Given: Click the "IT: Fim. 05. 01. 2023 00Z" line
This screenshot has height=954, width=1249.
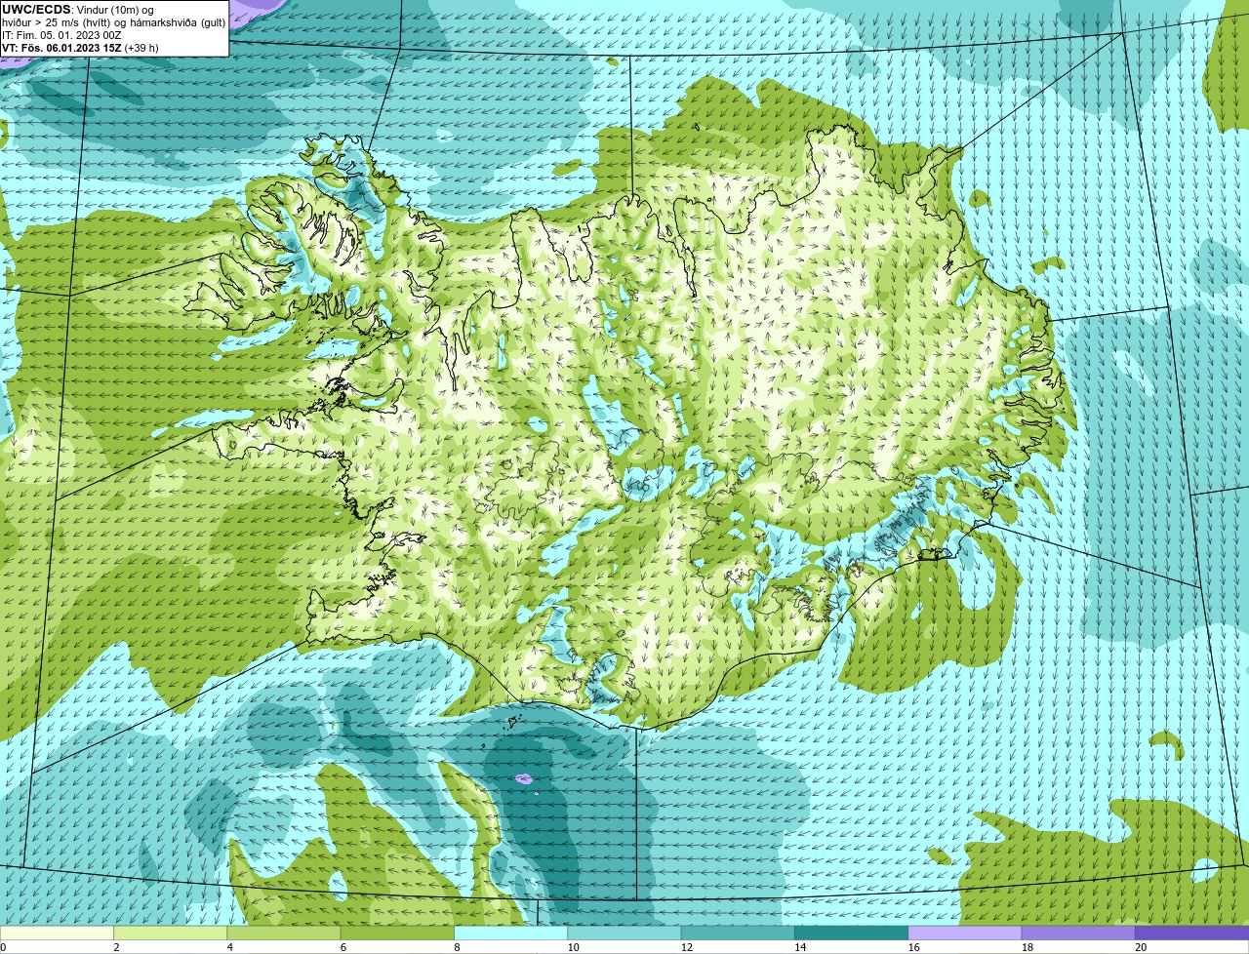Looking at the screenshot, I should coord(61,35).
